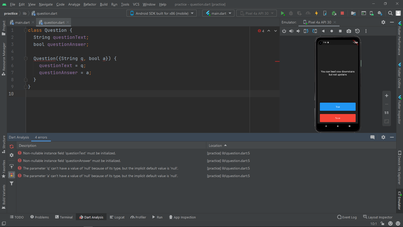Image resolution: width=403 pixels, height=227 pixels.
Task: Click emulator Home circle in emulator toolbar
Action: [x=332, y=31]
